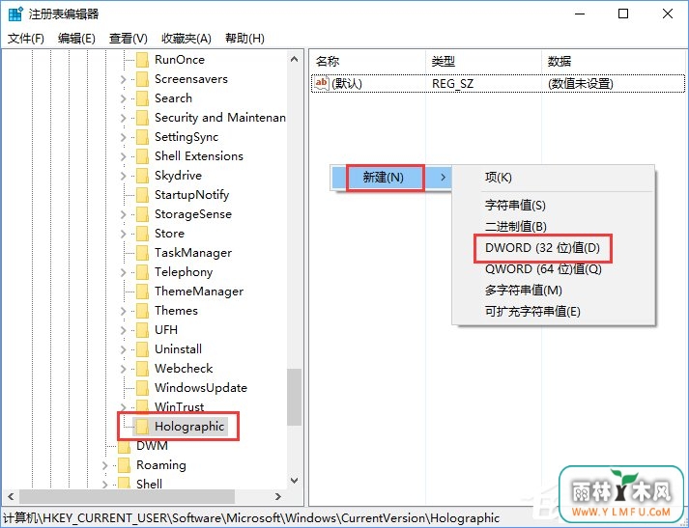Click the SettingSync folder icon
Viewport: 689px width, 528px height.
click(x=142, y=137)
